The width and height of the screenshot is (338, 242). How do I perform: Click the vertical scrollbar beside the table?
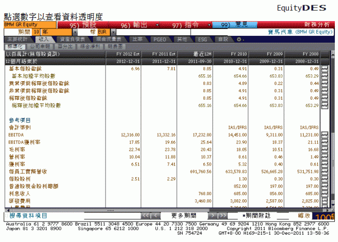(333, 129)
